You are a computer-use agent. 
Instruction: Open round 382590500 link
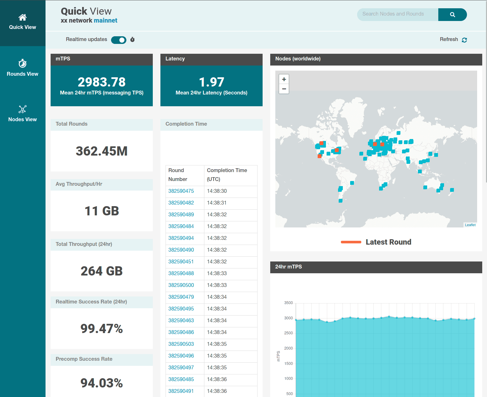click(x=181, y=285)
